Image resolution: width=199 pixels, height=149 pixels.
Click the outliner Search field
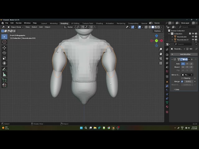click(x=187, y=27)
